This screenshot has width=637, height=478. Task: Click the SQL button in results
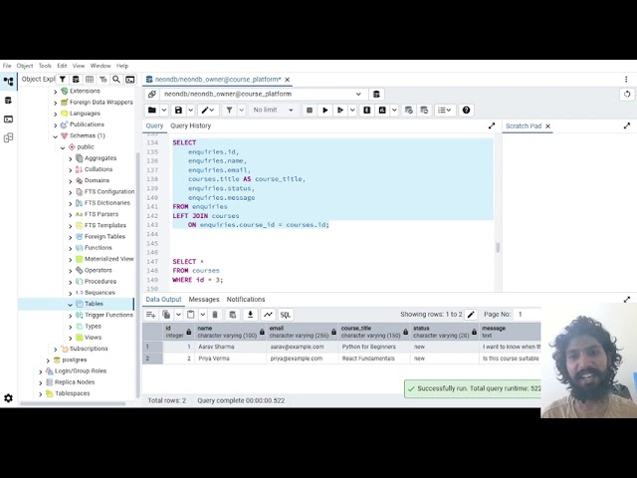(x=286, y=315)
